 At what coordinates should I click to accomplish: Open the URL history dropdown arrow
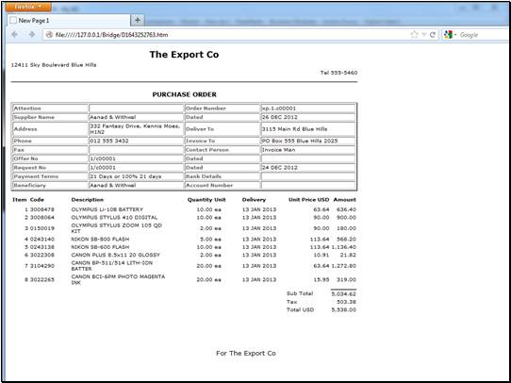pyautogui.click(x=424, y=35)
